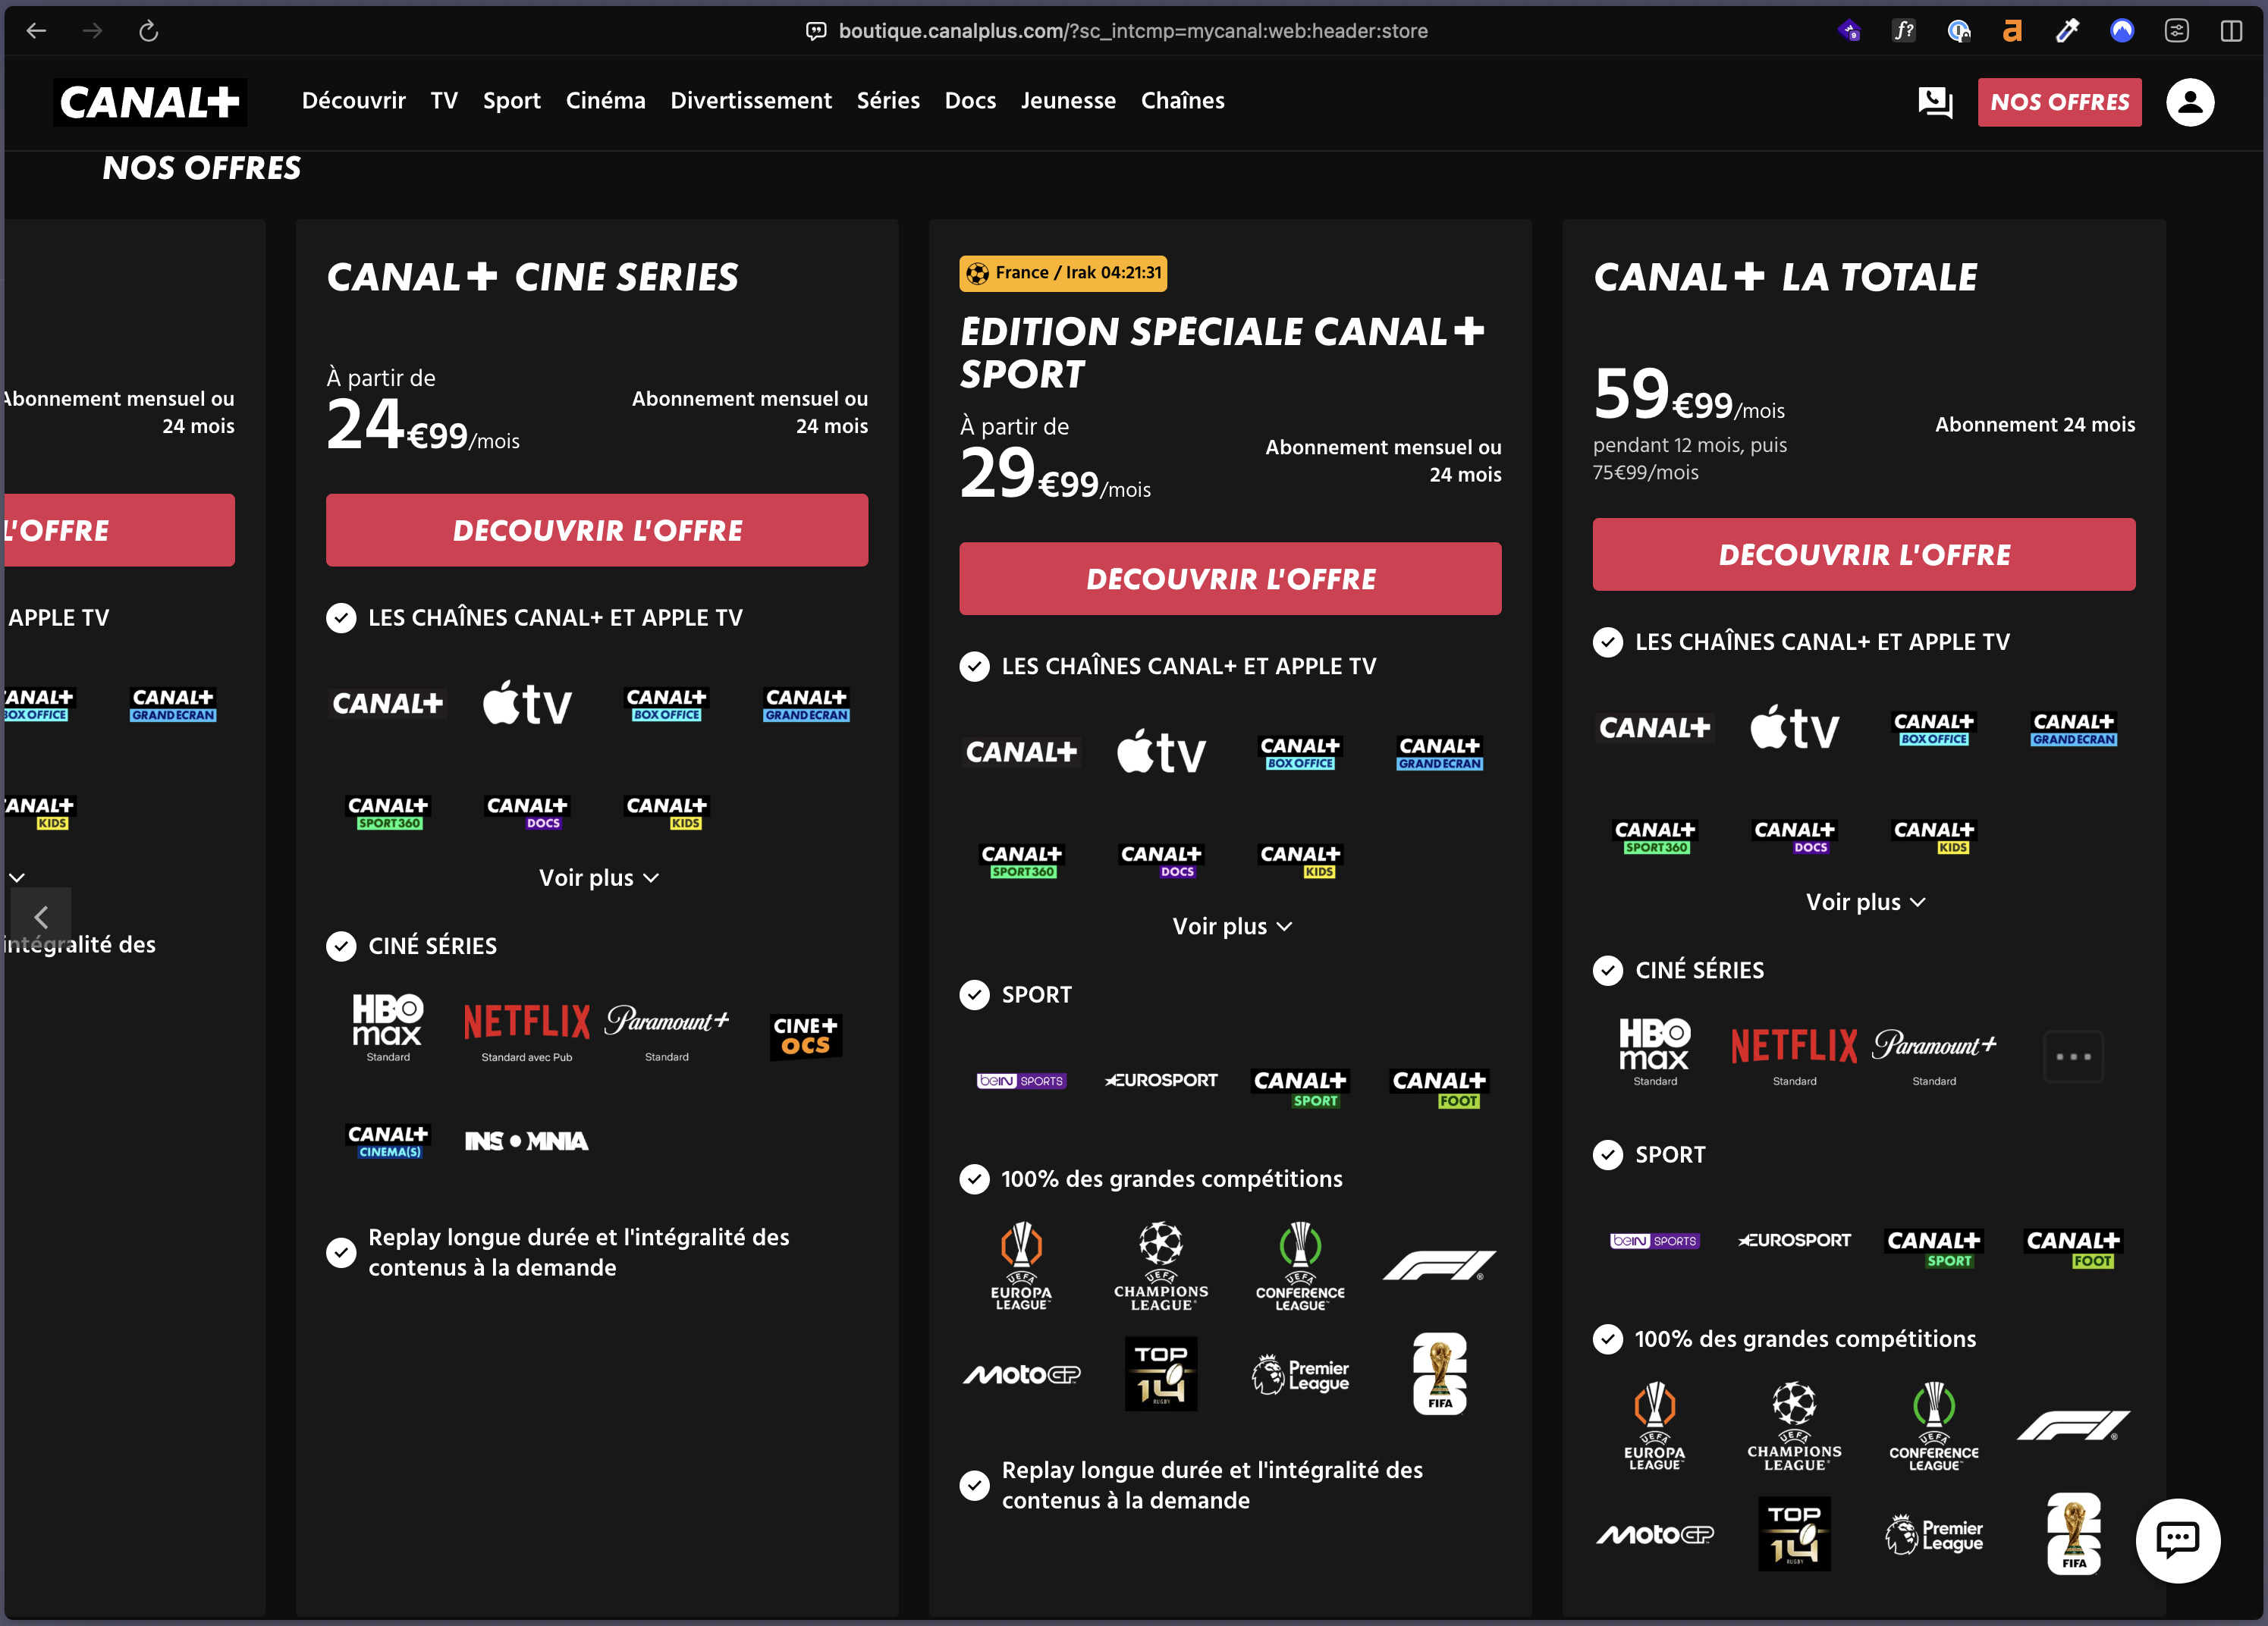Click the site info icon in address bar
The image size is (2268, 1626).
(x=816, y=31)
